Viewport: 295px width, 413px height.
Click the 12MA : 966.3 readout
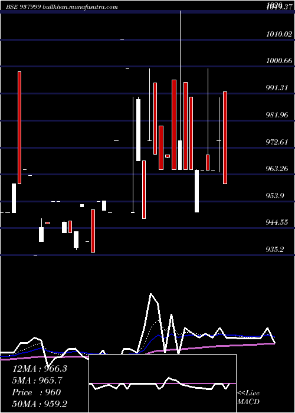(40, 369)
